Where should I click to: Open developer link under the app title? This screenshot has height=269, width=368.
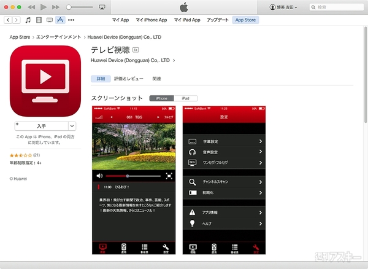[x=130, y=60]
